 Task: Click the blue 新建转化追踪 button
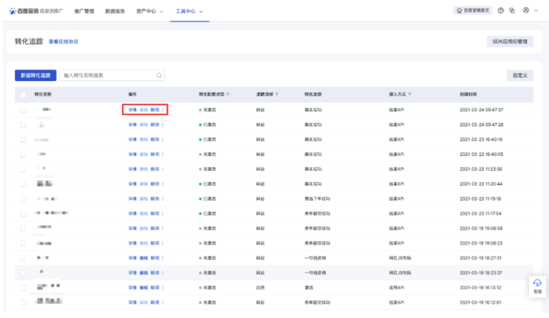35,76
